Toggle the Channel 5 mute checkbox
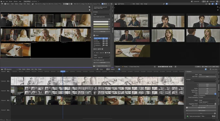The image size is (220, 121). tap(8, 91)
